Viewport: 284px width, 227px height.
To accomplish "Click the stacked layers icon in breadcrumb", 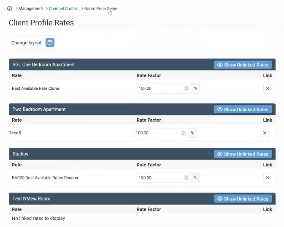I will pyautogui.click(x=10, y=8).
